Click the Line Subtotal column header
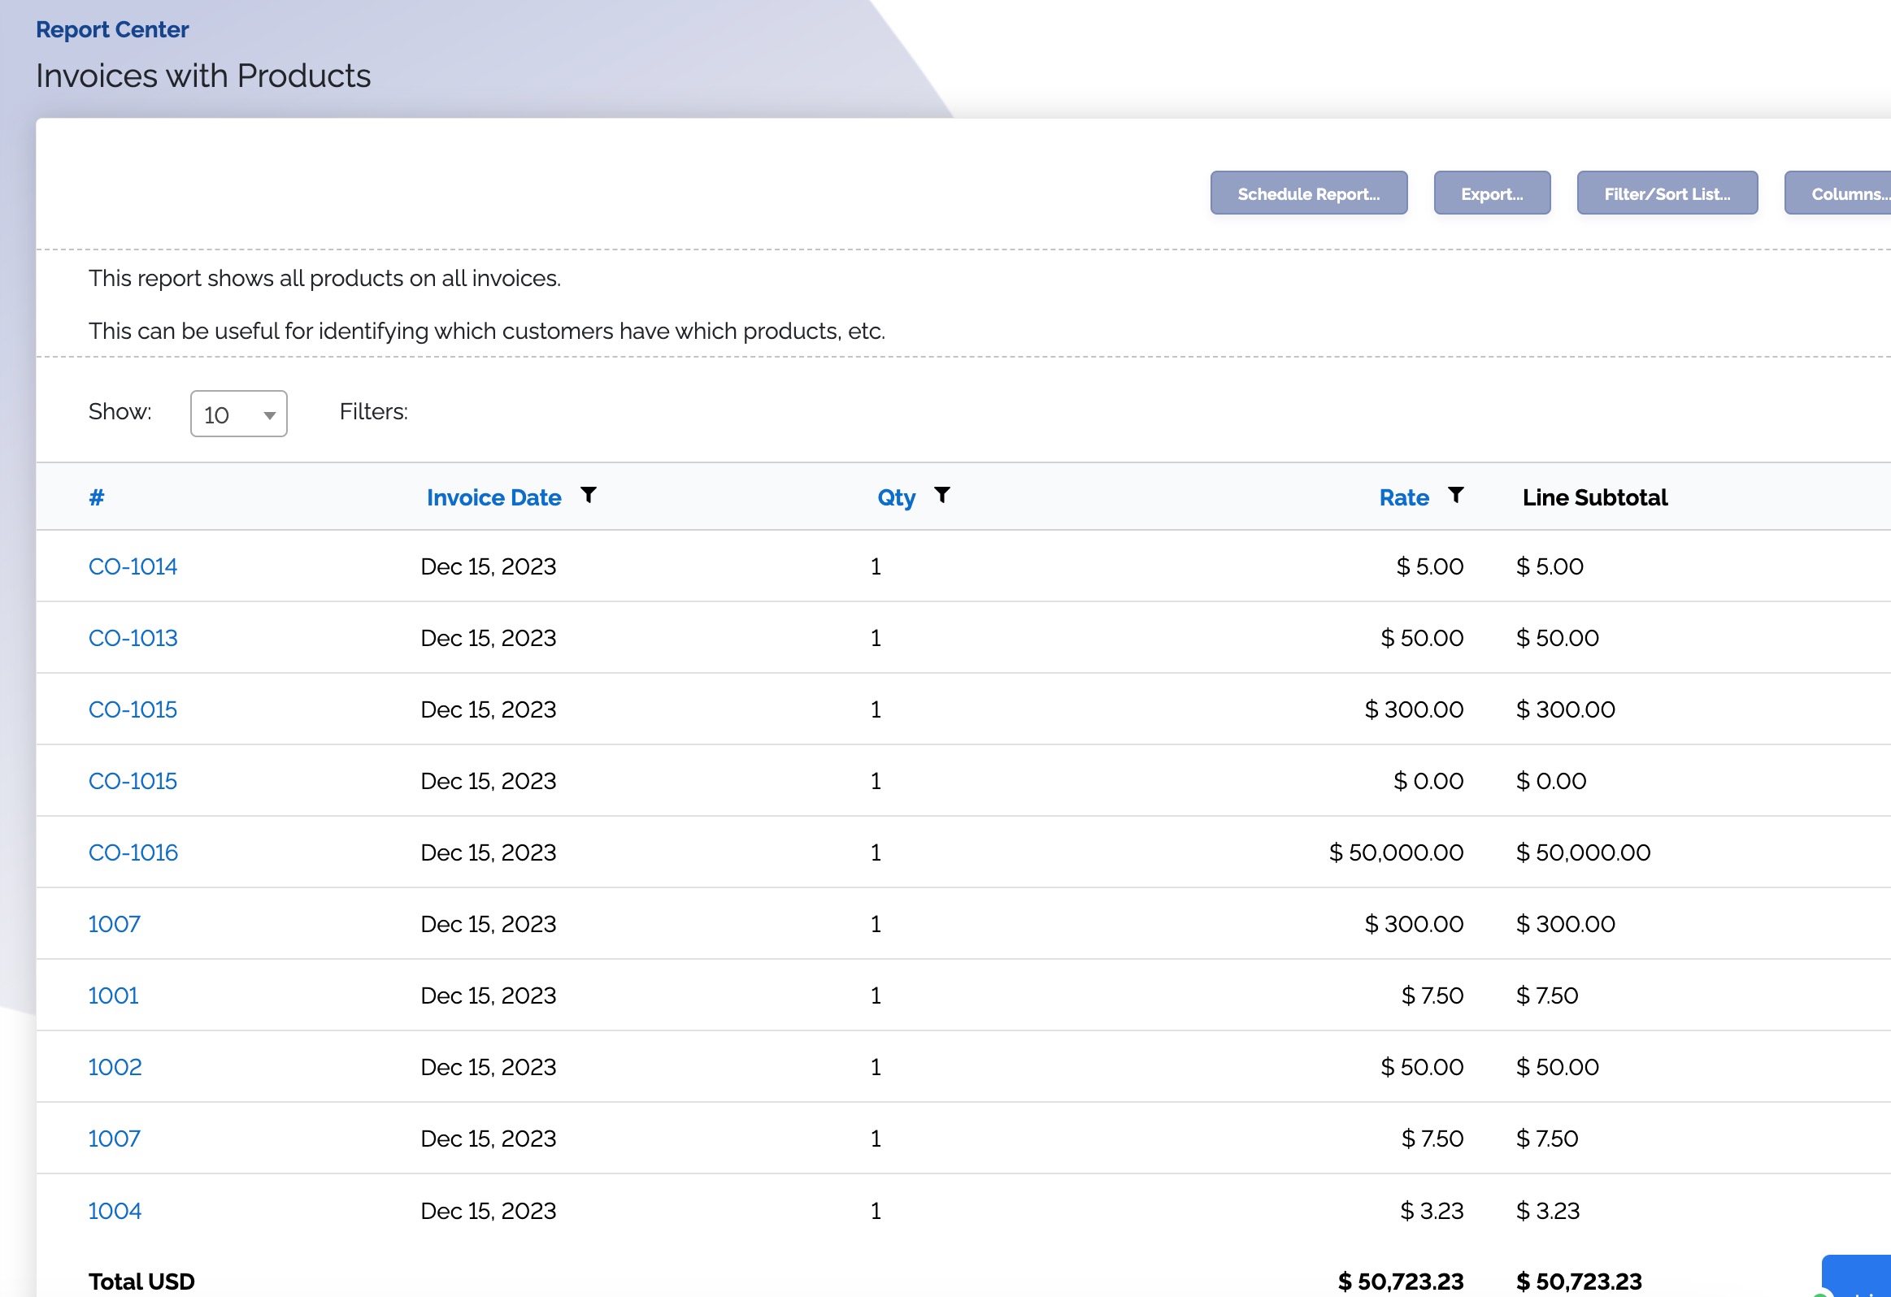Screen dimensions: 1891x1297 1595,497
